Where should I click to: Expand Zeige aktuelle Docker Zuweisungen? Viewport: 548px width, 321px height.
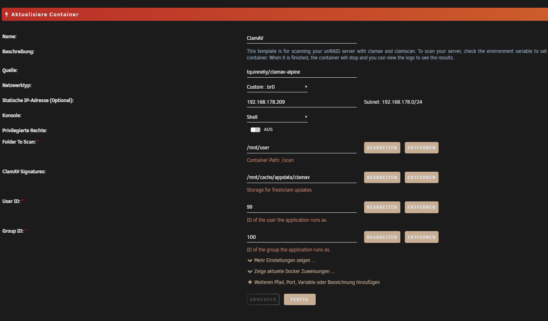tap(291, 271)
